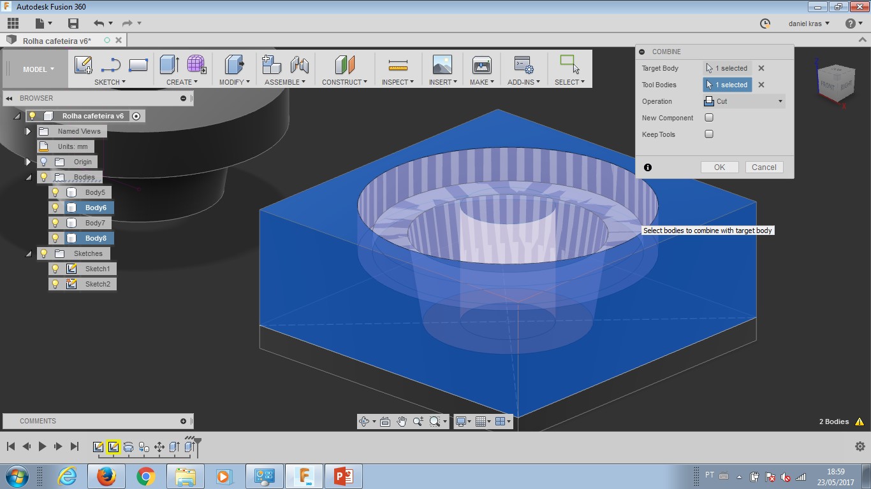Click the Tool Bodies selection button
871x489 pixels.
pyautogui.click(x=728, y=85)
